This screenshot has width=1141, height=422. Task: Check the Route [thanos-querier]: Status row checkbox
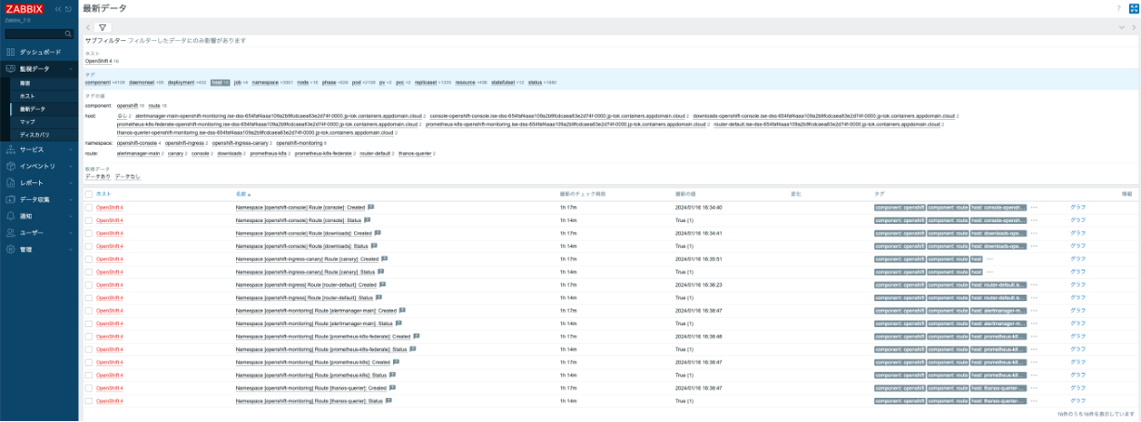88,401
